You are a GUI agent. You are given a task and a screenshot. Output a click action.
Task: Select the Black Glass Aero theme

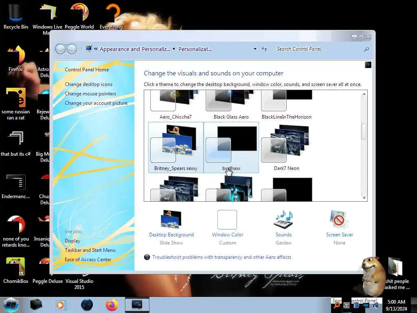pyautogui.click(x=231, y=106)
